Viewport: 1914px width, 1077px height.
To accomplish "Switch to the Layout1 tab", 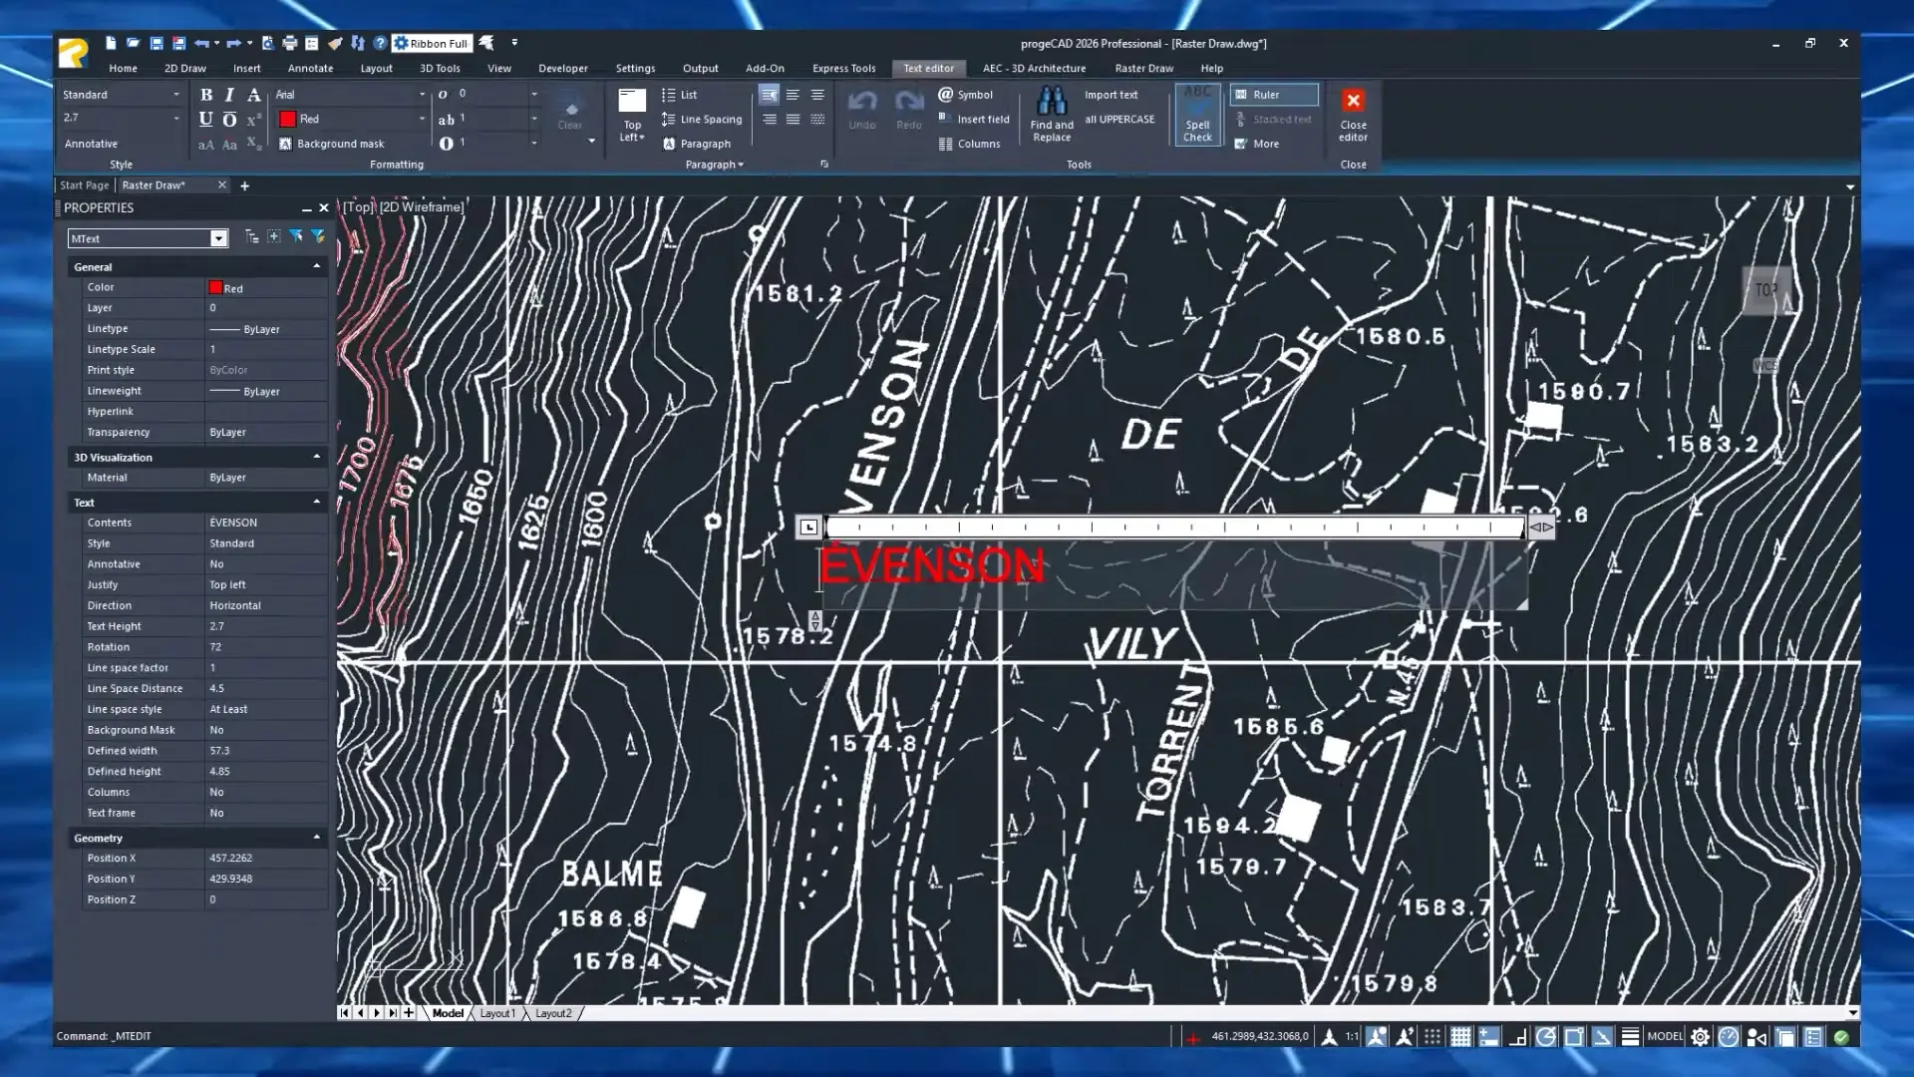I will click(x=497, y=1013).
